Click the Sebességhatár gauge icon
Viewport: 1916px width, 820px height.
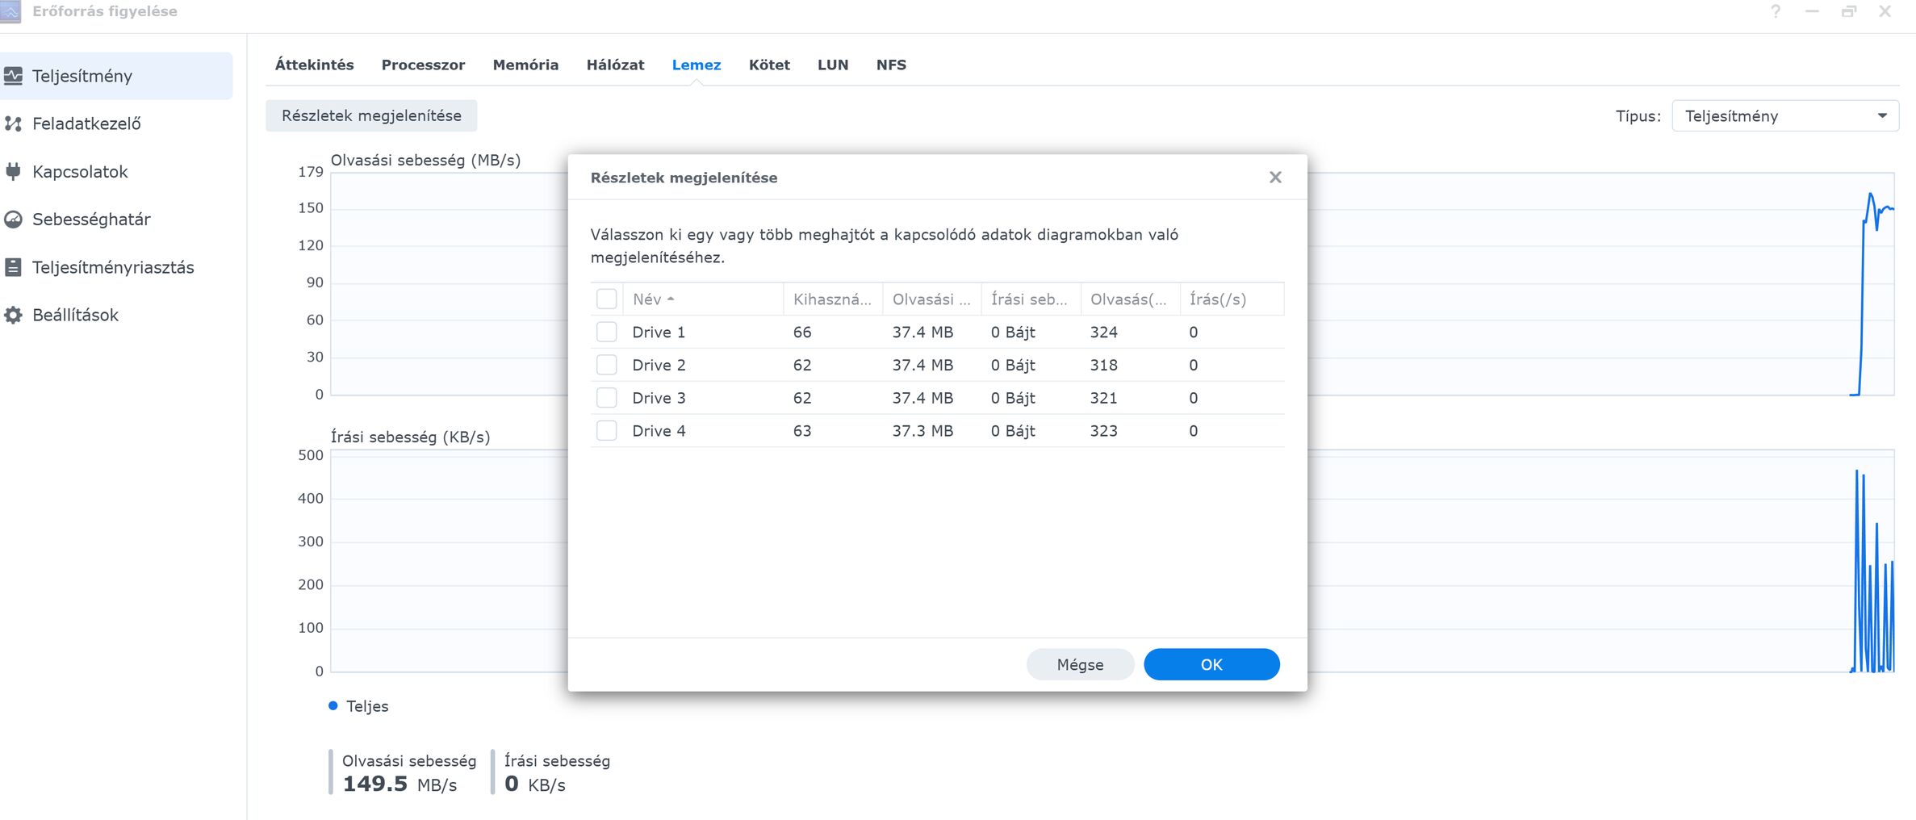pyautogui.click(x=13, y=220)
